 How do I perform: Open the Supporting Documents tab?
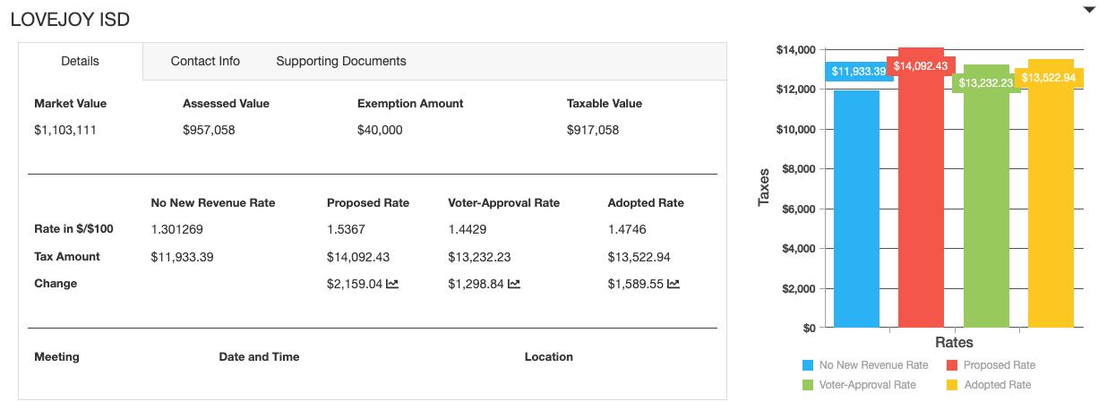click(x=340, y=61)
